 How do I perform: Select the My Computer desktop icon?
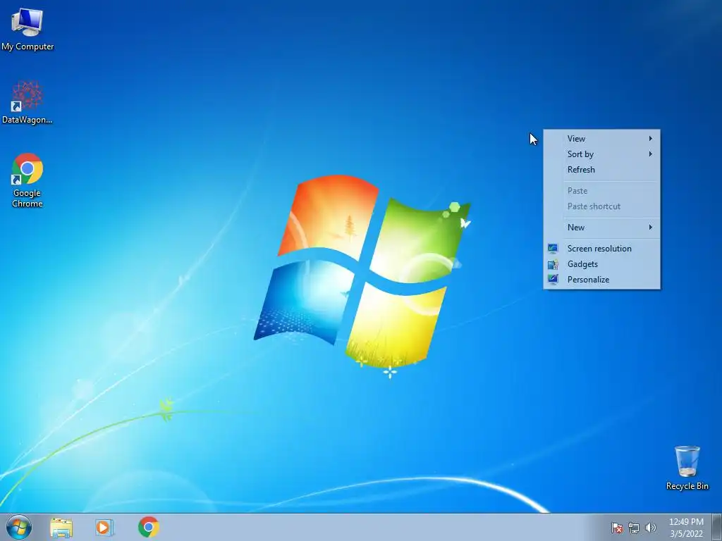27,30
